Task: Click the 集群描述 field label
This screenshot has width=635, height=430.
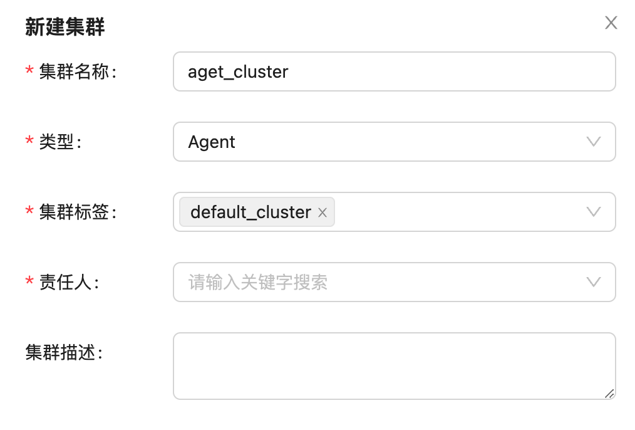Action: click(63, 353)
